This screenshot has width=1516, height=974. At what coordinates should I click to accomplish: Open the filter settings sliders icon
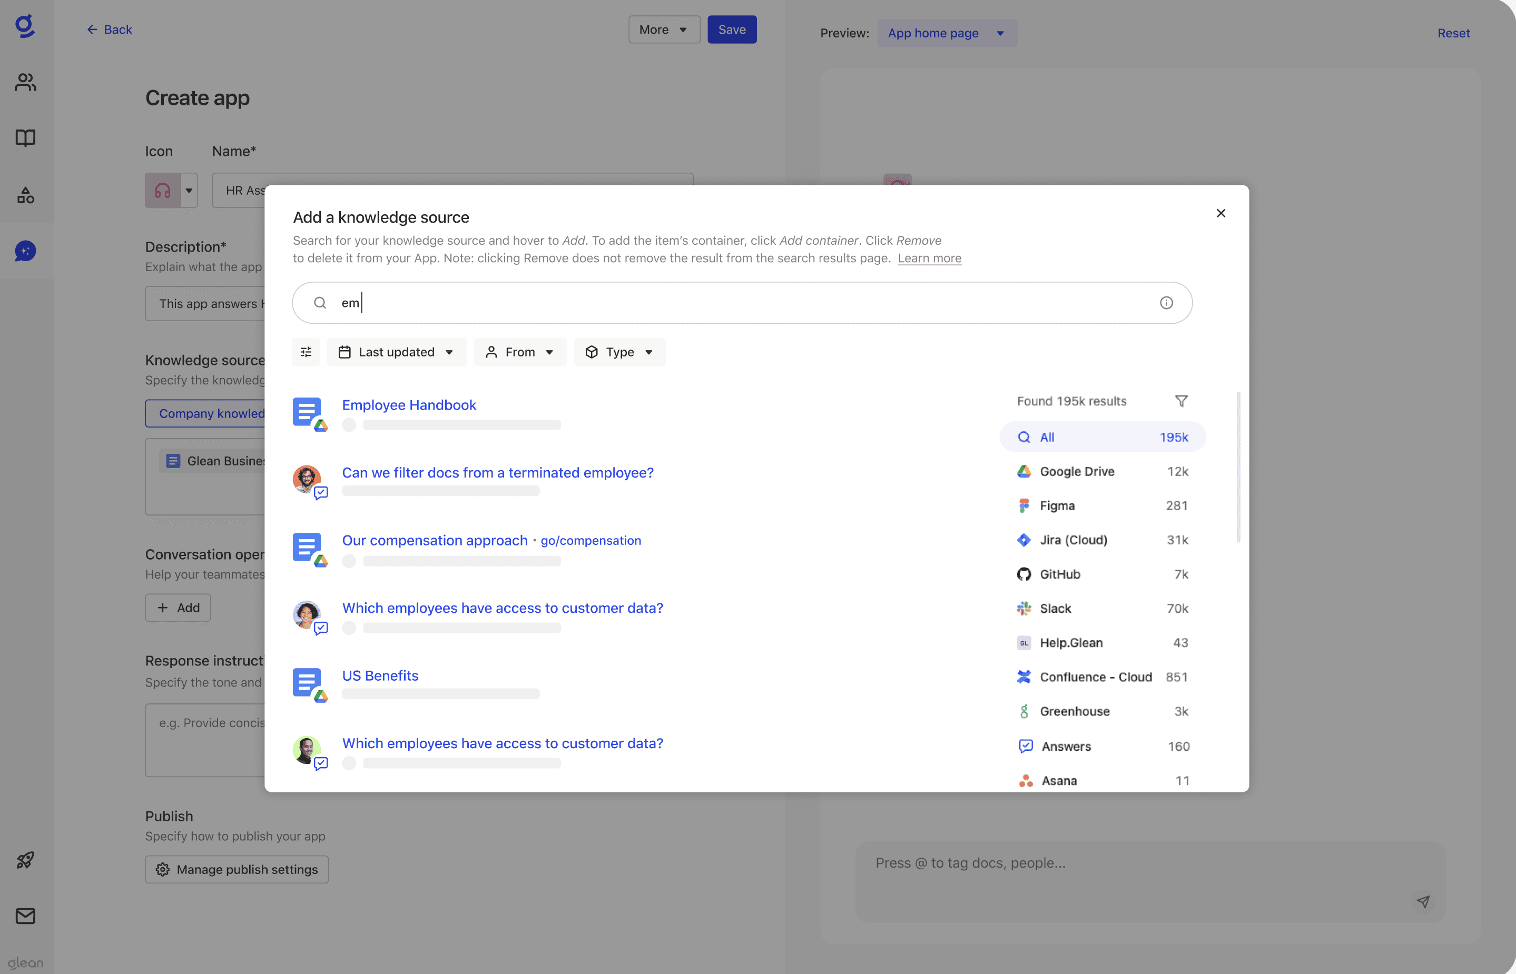(x=306, y=352)
